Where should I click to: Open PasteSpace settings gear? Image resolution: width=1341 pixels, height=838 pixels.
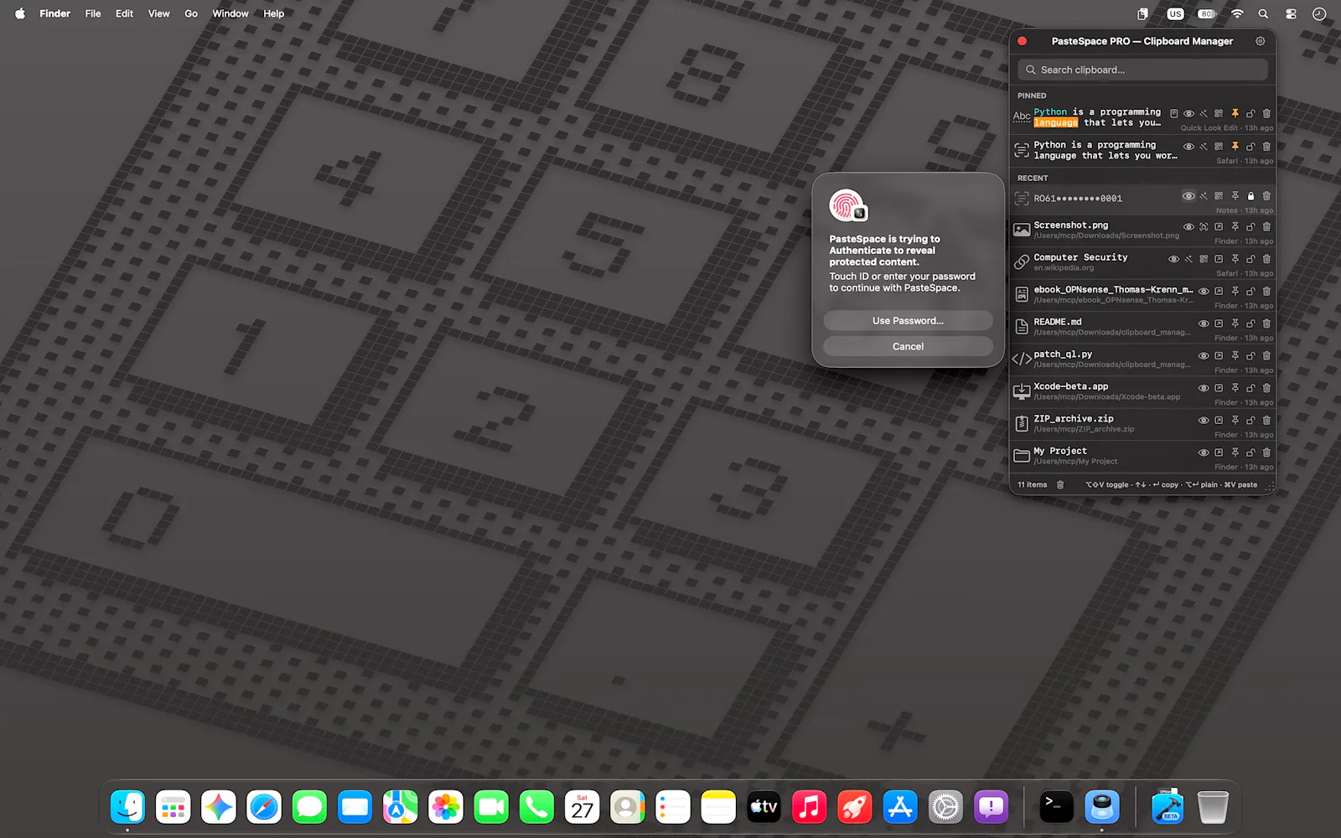coord(1260,41)
